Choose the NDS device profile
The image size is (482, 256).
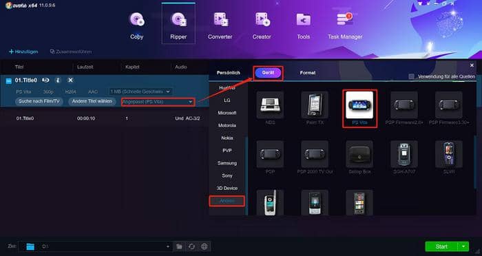pos(270,105)
